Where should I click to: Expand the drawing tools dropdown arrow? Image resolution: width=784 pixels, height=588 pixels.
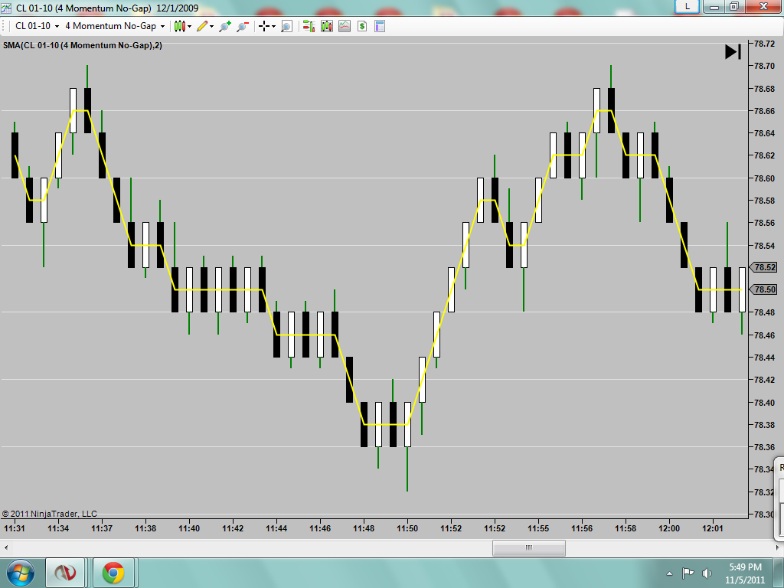pyautogui.click(x=212, y=27)
